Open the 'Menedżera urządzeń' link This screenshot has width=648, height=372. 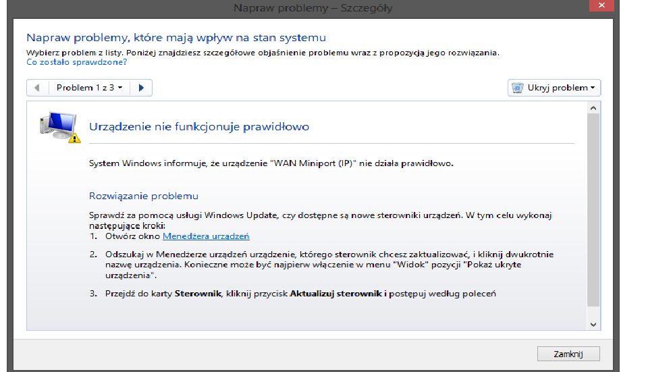pos(206,236)
